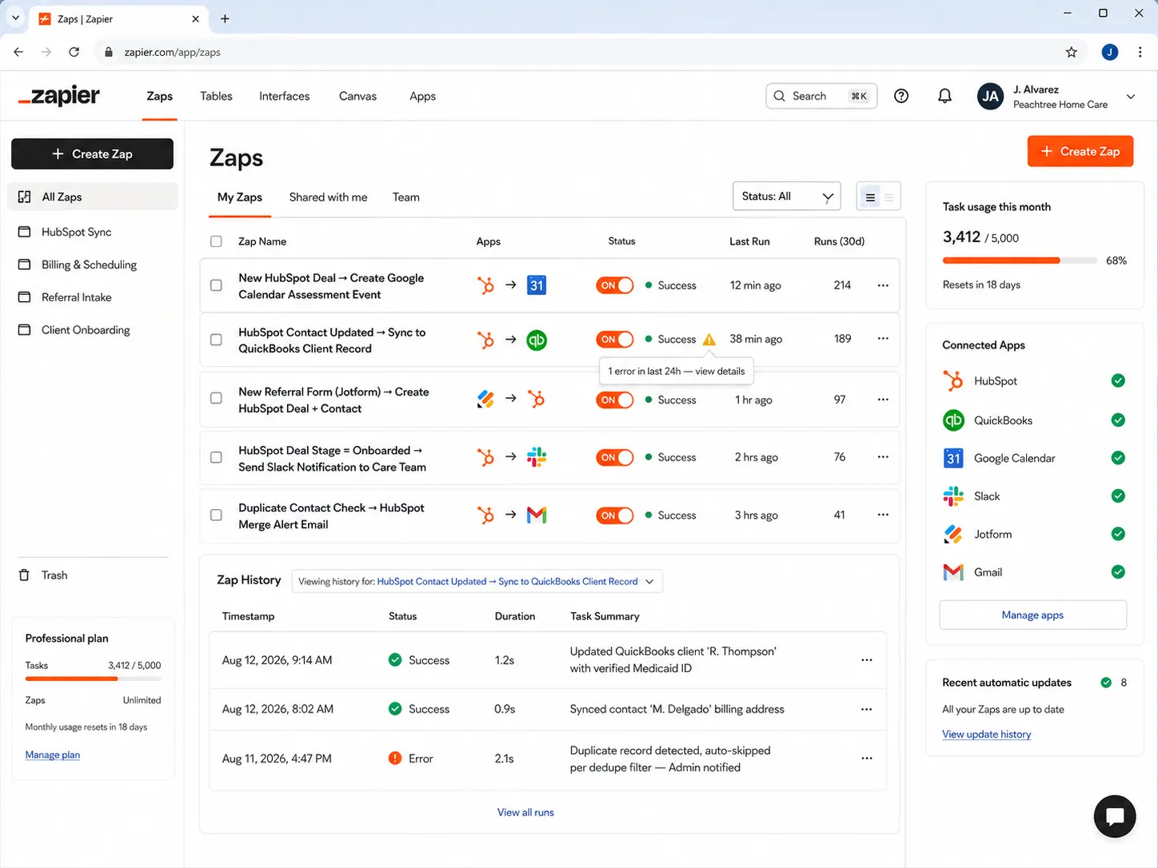Click the Jotform icon in the Zap list

(485, 399)
